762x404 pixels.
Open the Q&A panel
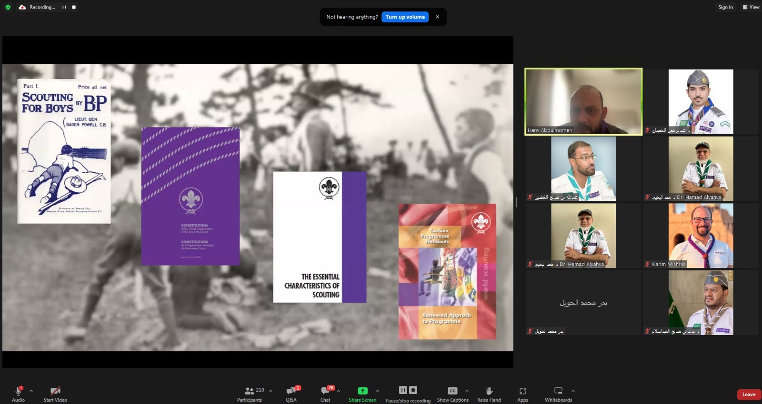291,394
